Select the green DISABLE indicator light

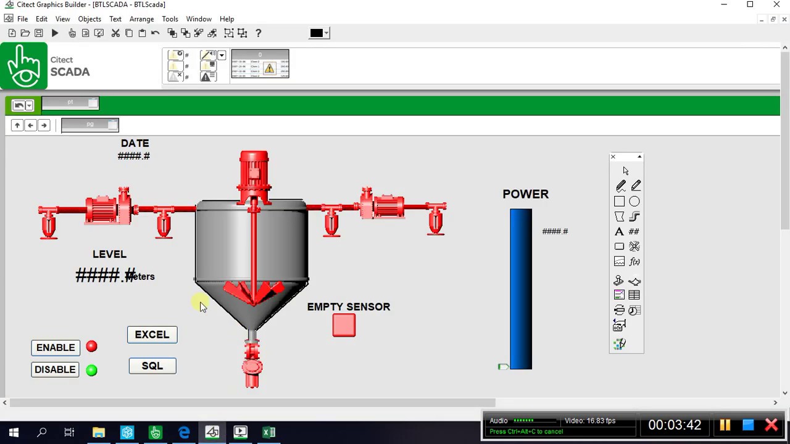[91, 370]
